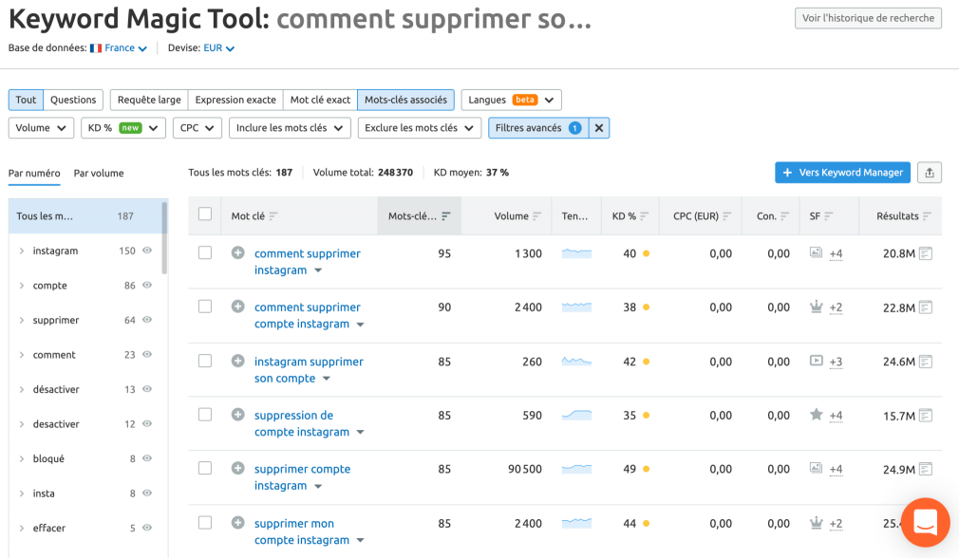View SERP icon for 15.7M results row
959x558 pixels.
click(x=926, y=416)
